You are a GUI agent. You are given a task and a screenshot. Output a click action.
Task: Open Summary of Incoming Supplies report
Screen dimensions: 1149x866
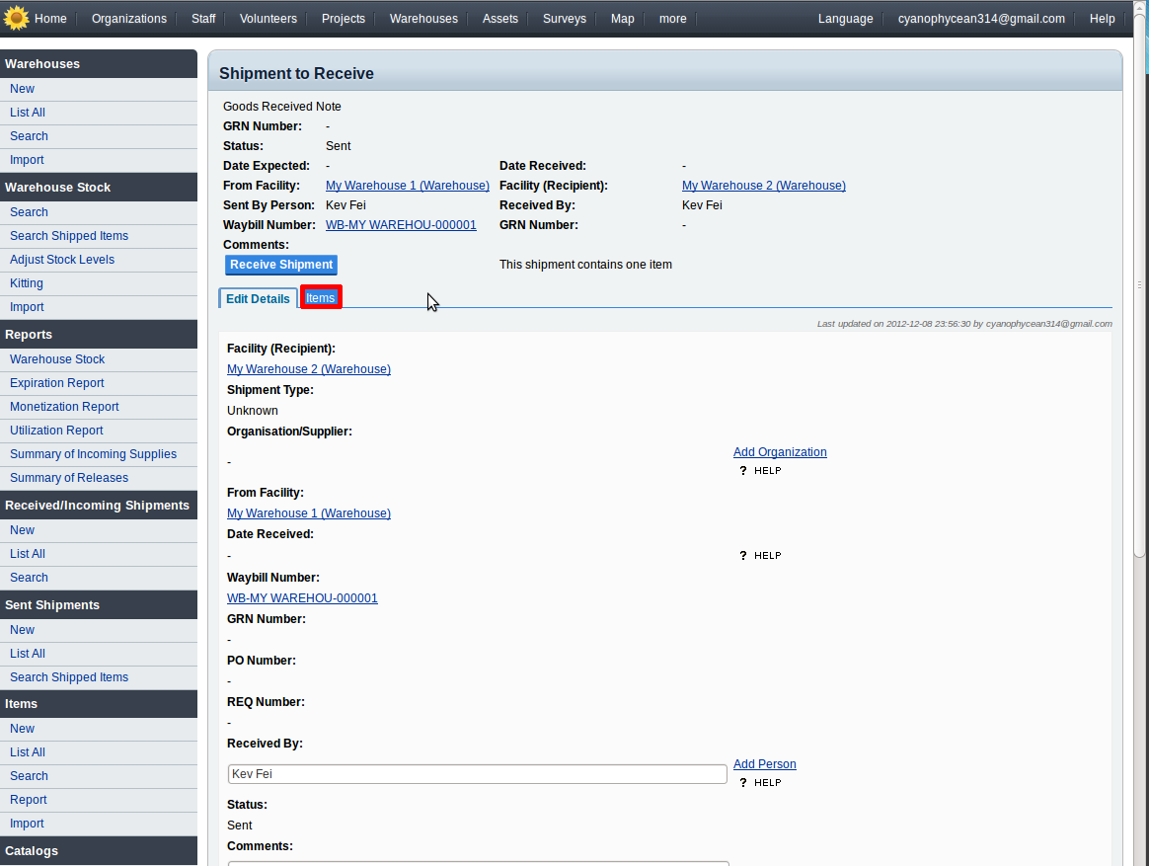(x=93, y=454)
